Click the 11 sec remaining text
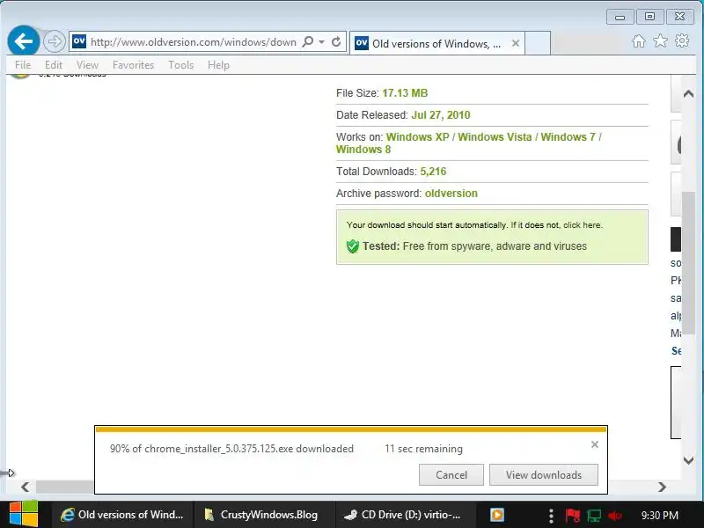The width and height of the screenshot is (704, 528). click(423, 449)
